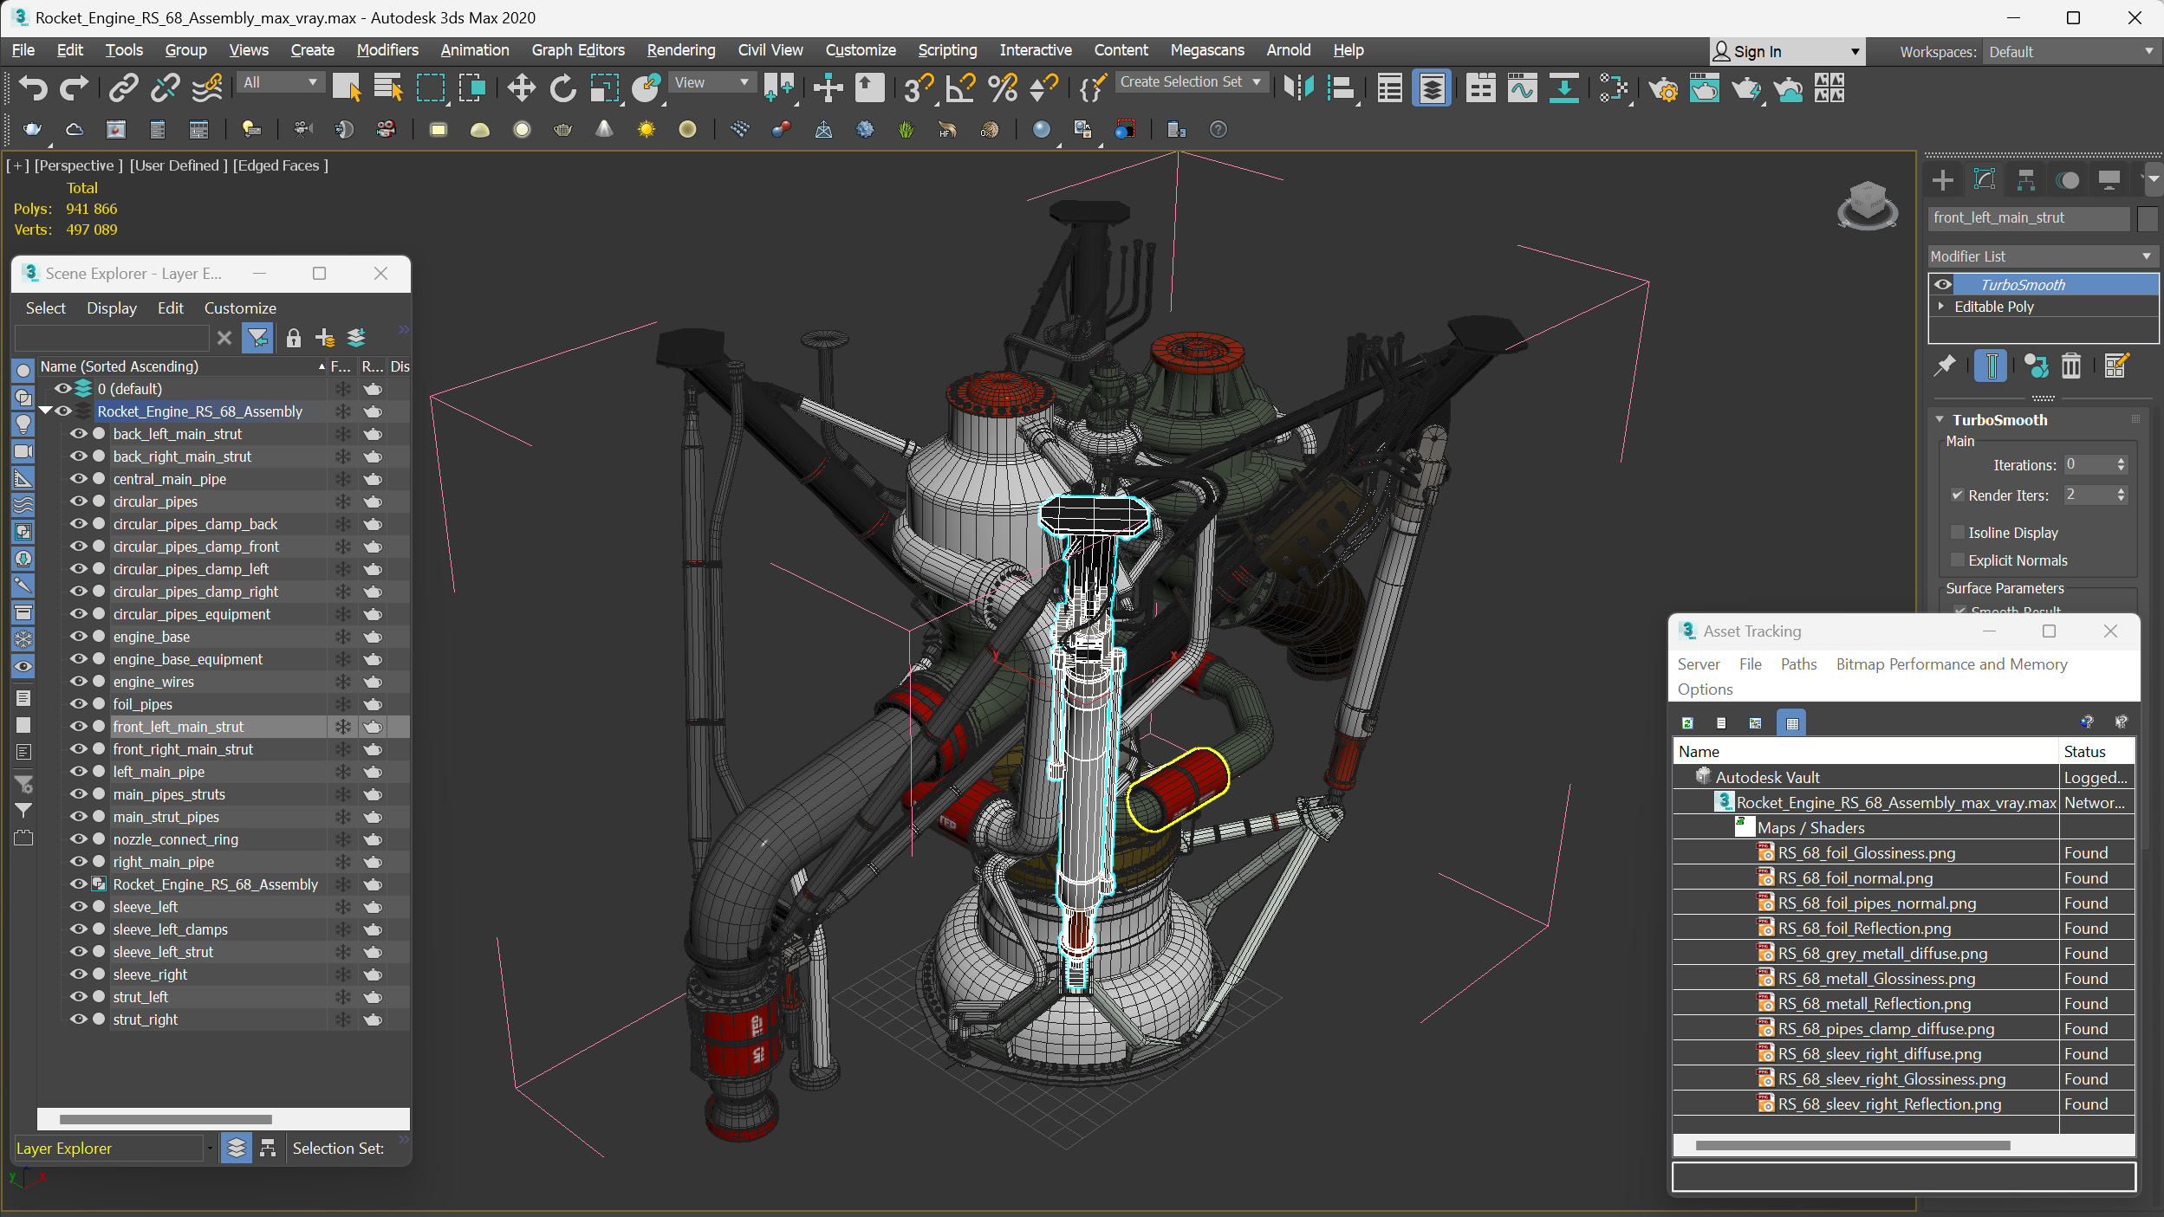Click the object color swatch beside name
The height and width of the screenshot is (1217, 2164).
pos(2147,218)
